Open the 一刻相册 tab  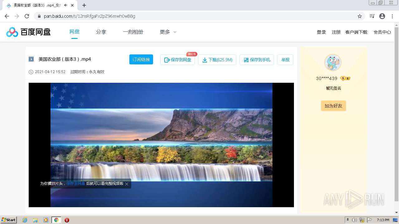133,32
